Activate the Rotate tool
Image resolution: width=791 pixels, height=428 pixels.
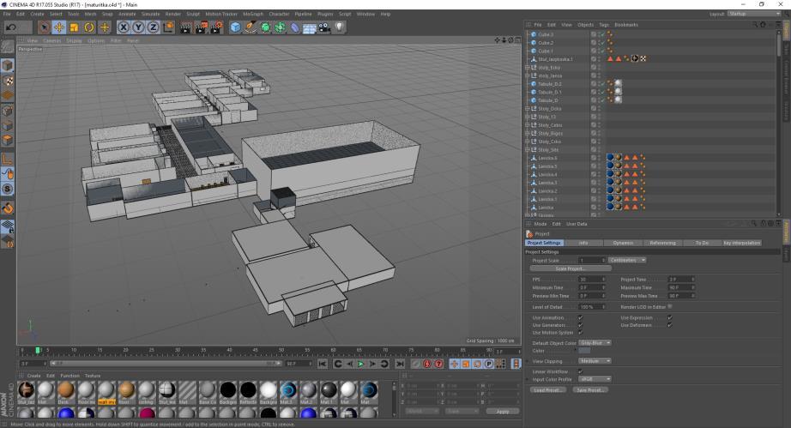89,27
